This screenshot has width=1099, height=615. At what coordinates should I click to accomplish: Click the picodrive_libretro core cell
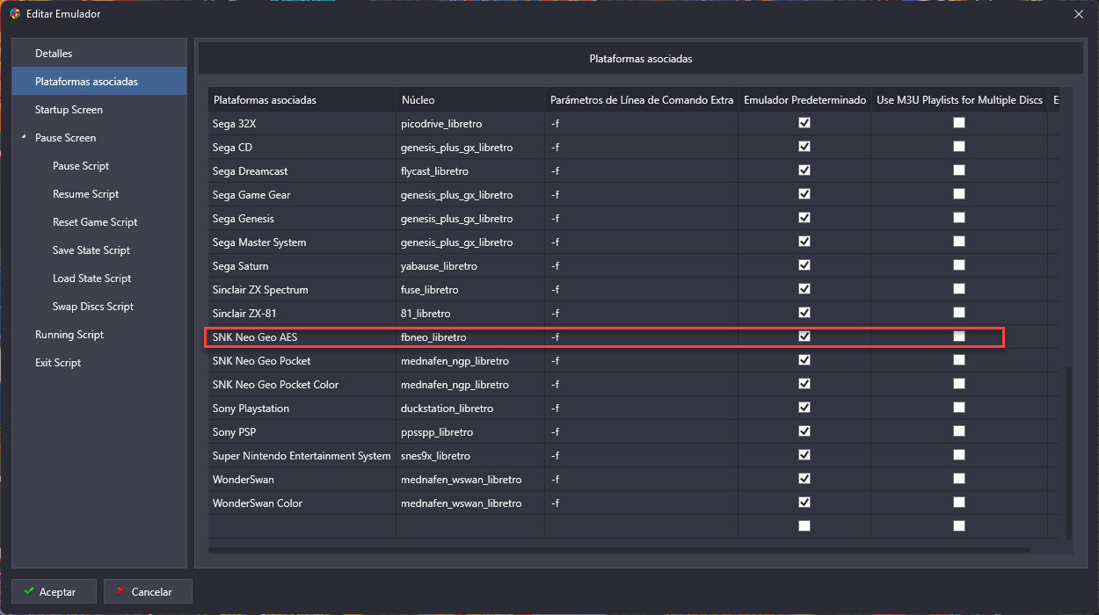pos(470,123)
